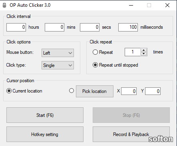Image resolution: width=177 pixels, height=146 pixels.
Task: Click the Pick location button
Action: pyautogui.click(x=95, y=91)
